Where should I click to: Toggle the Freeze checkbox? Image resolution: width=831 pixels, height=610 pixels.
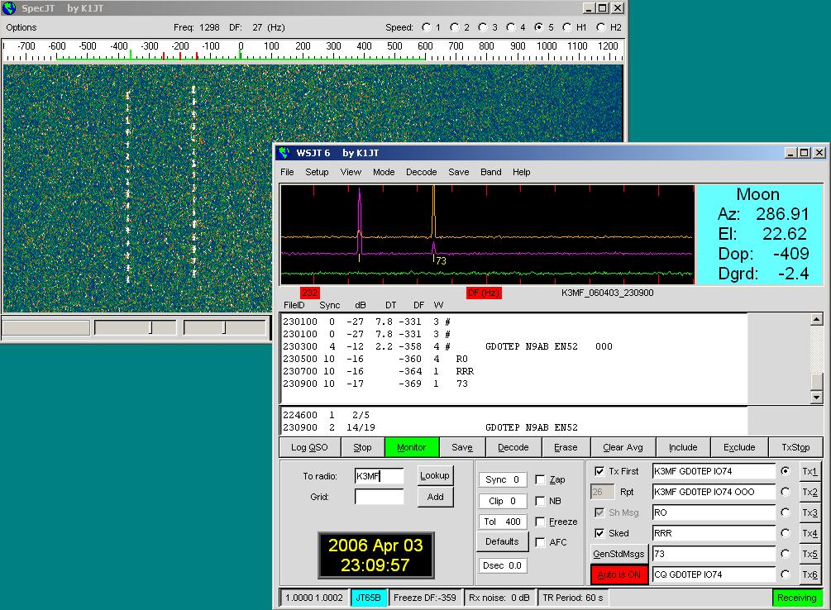[540, 522]
